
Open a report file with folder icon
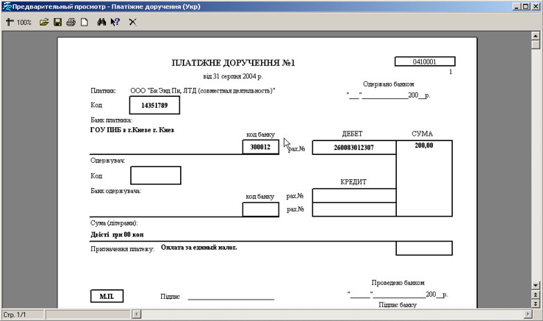coord(44,22)
